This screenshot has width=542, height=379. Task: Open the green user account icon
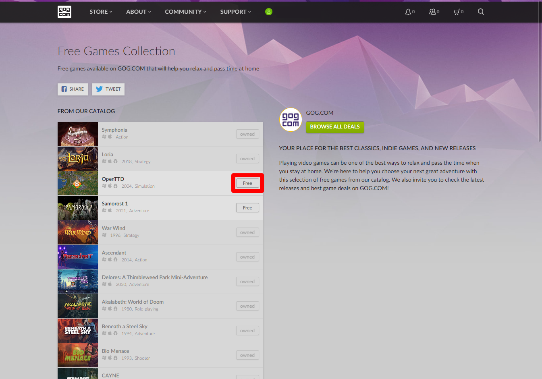[269, 12]
